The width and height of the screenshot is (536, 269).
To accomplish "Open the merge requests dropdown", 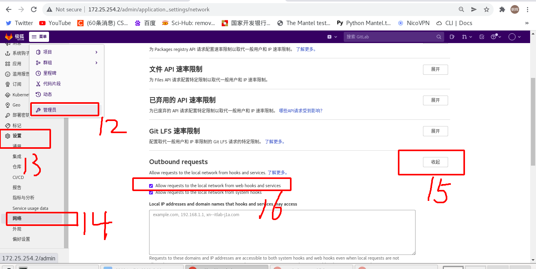I will tap(466, 37).
